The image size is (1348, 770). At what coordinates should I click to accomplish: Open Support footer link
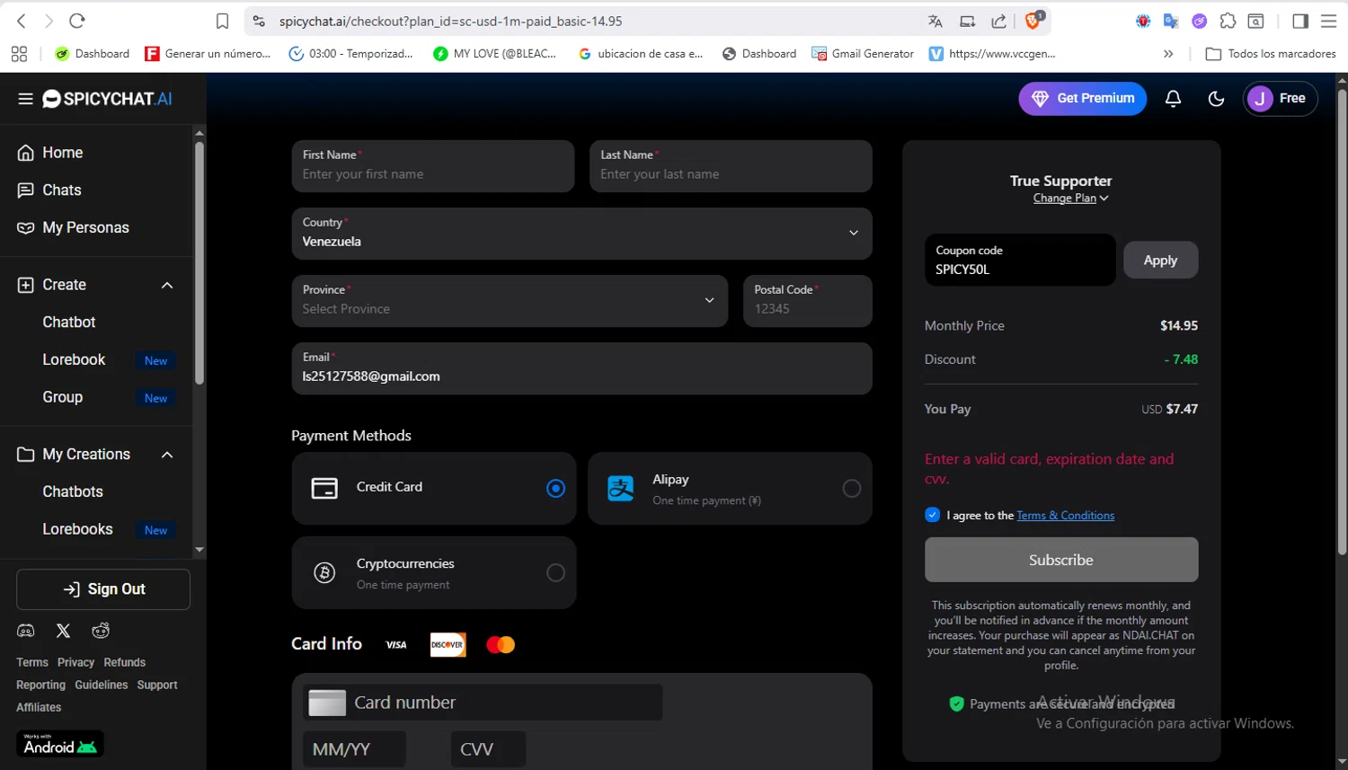click(x=157, y=686)
